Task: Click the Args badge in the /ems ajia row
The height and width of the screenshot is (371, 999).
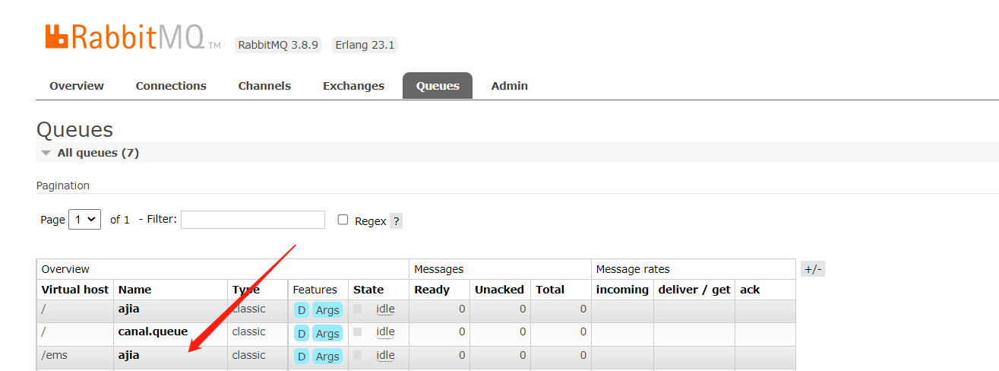Action: 327,357
